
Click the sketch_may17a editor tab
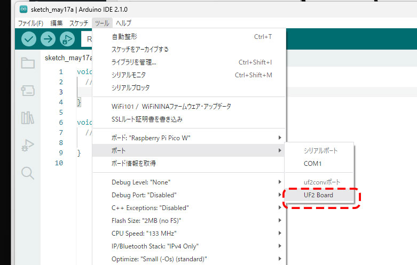point(68,58)
